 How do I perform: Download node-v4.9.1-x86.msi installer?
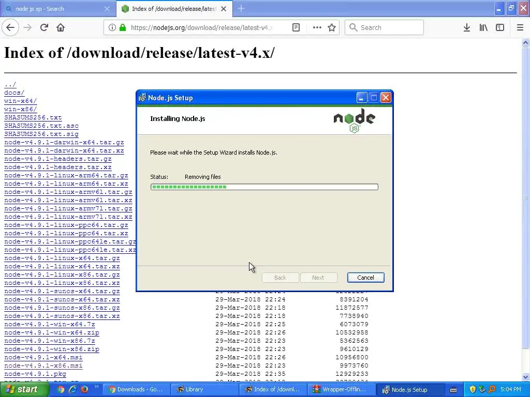point(43,365)
